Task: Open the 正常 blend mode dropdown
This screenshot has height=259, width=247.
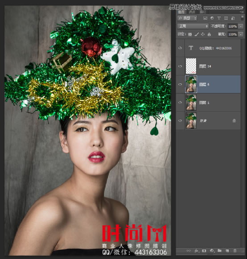Action: pyautogui.click(x=193, y=26)
